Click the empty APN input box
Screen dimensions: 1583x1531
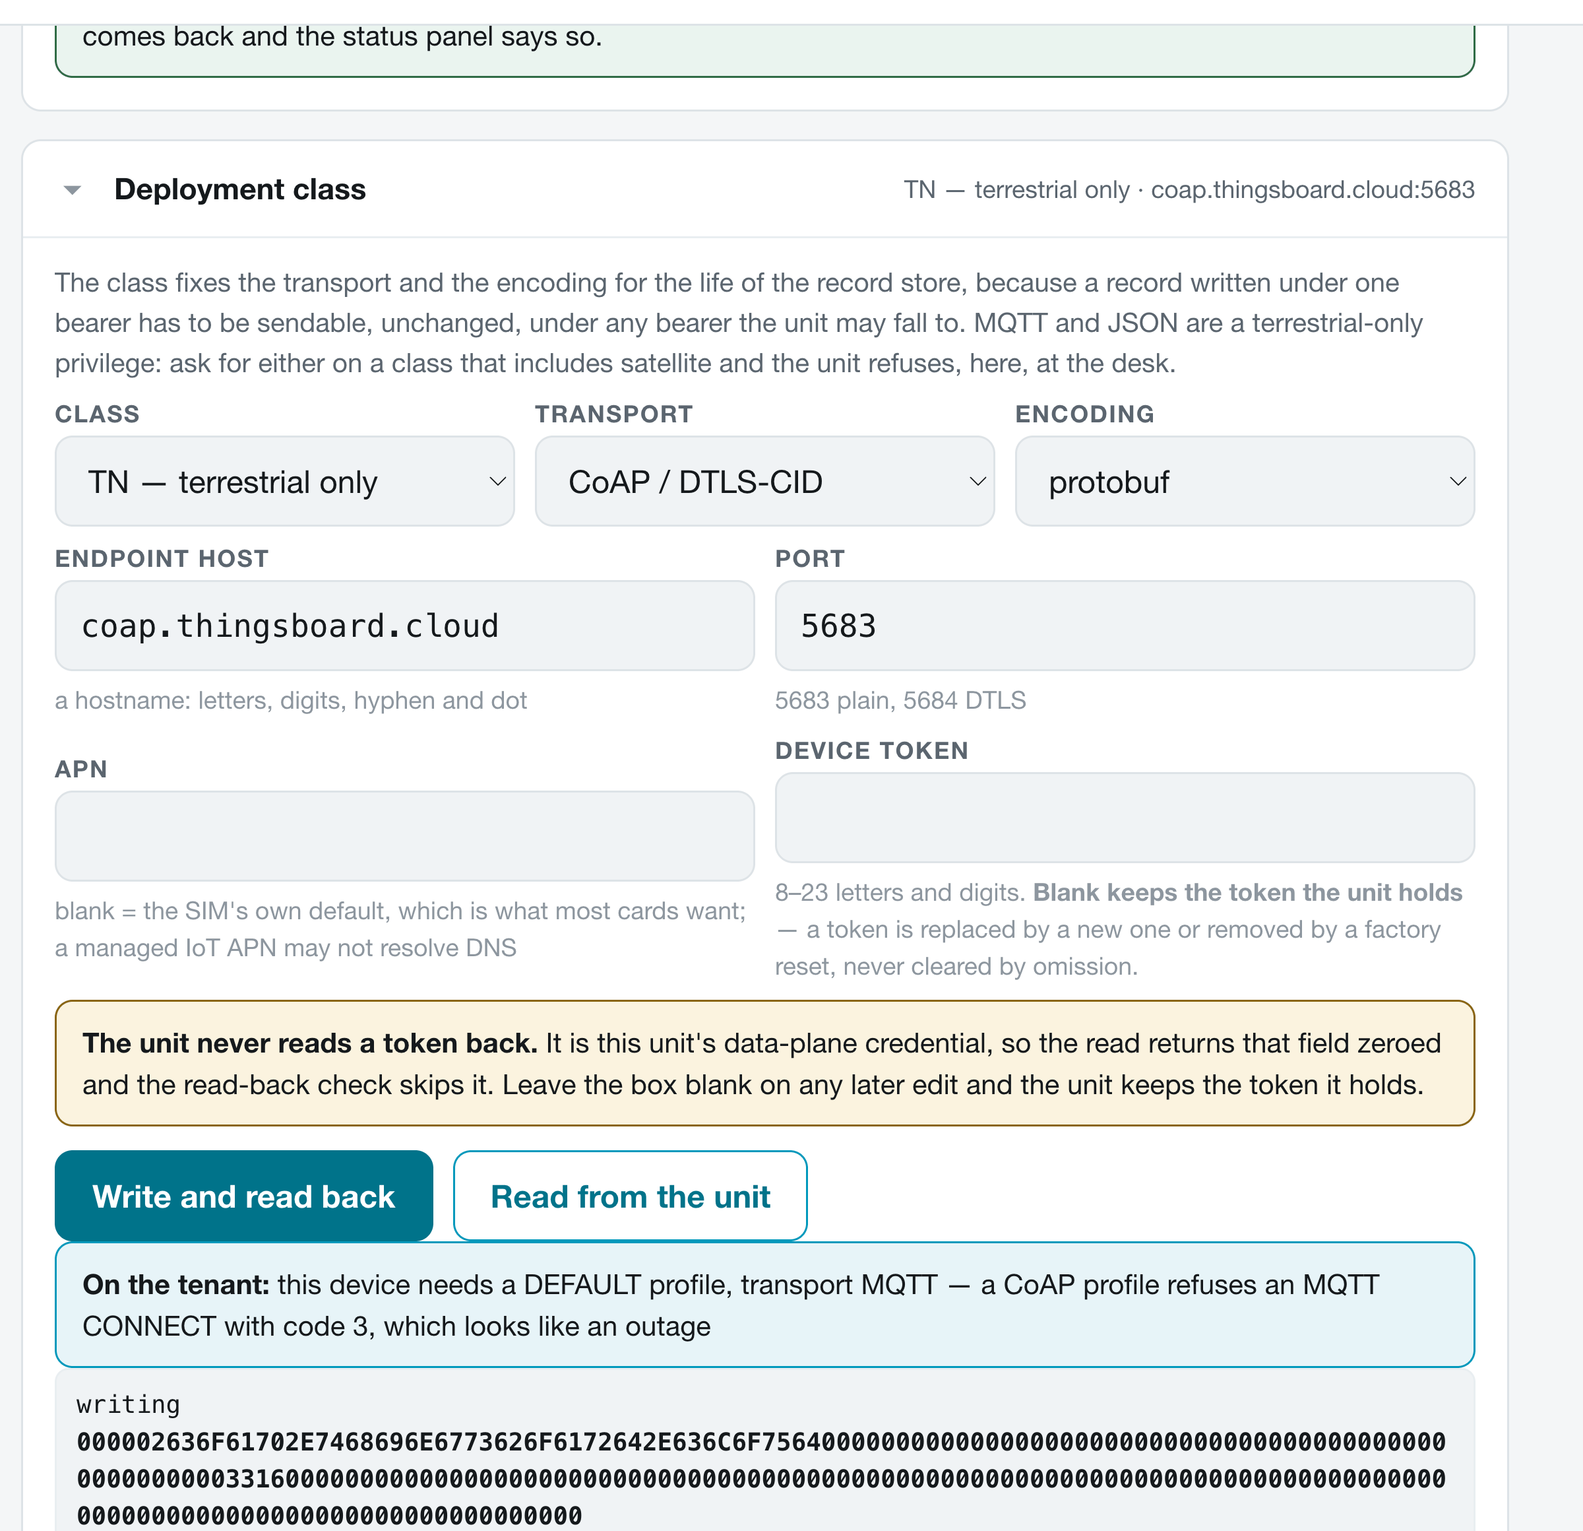pos(404,835)
